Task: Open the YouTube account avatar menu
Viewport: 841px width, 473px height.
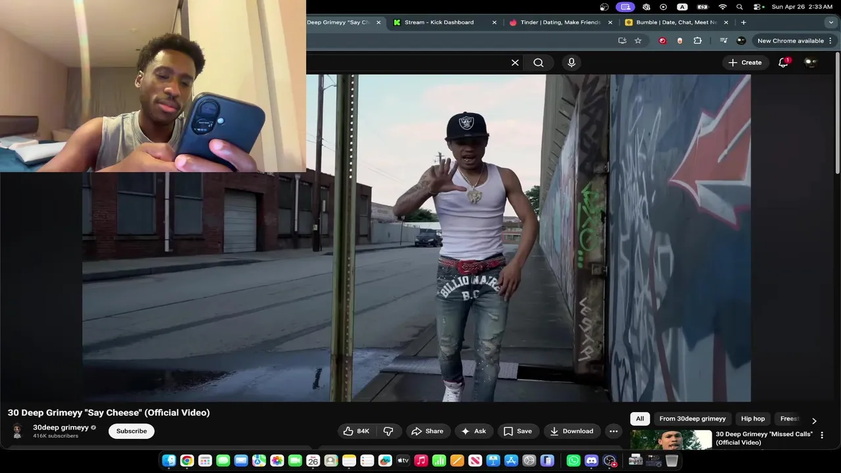Action: pos(811,62)
